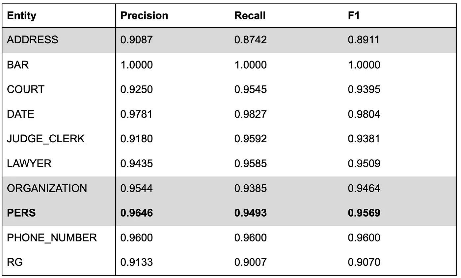Select the JUDGE_CLERK recall value 0.9592
The width and height of the screenshot is (461, 278).
[251, 139]
